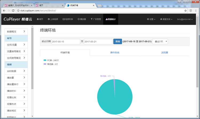Click the 数据统计 statistics chart icon

(x=107, y=19)
